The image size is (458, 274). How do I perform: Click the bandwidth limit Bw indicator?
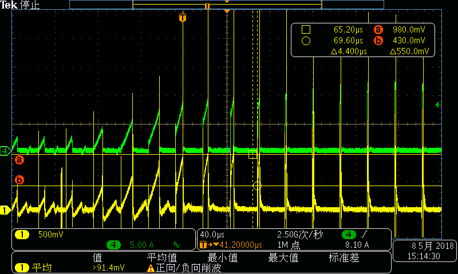coord(176,245)
